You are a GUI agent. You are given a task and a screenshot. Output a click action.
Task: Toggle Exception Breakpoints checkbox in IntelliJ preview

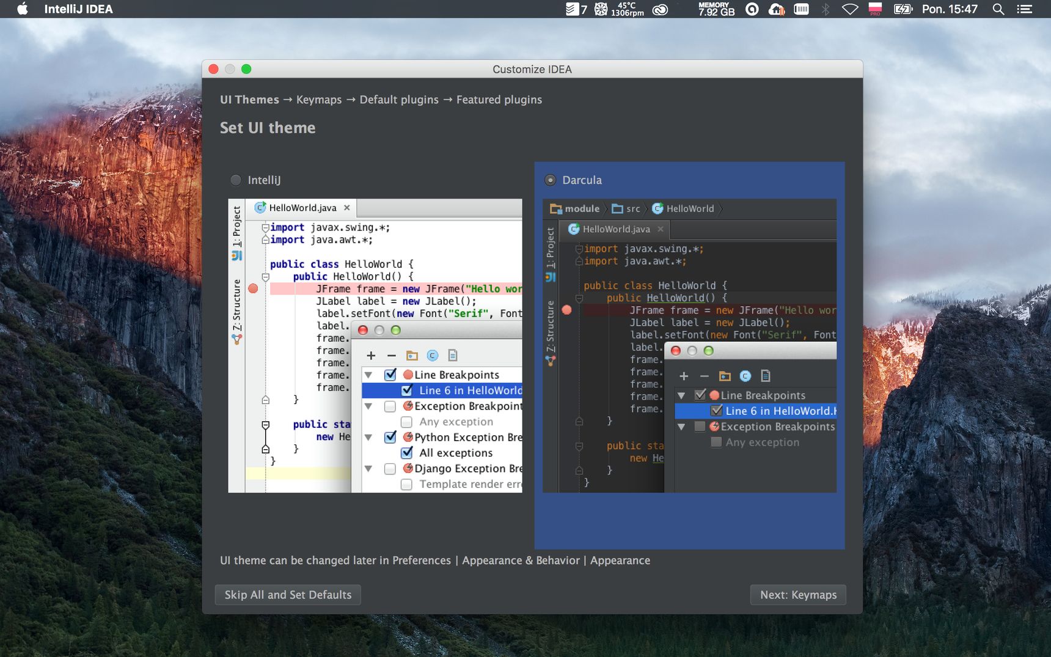[x=390, y=406]
